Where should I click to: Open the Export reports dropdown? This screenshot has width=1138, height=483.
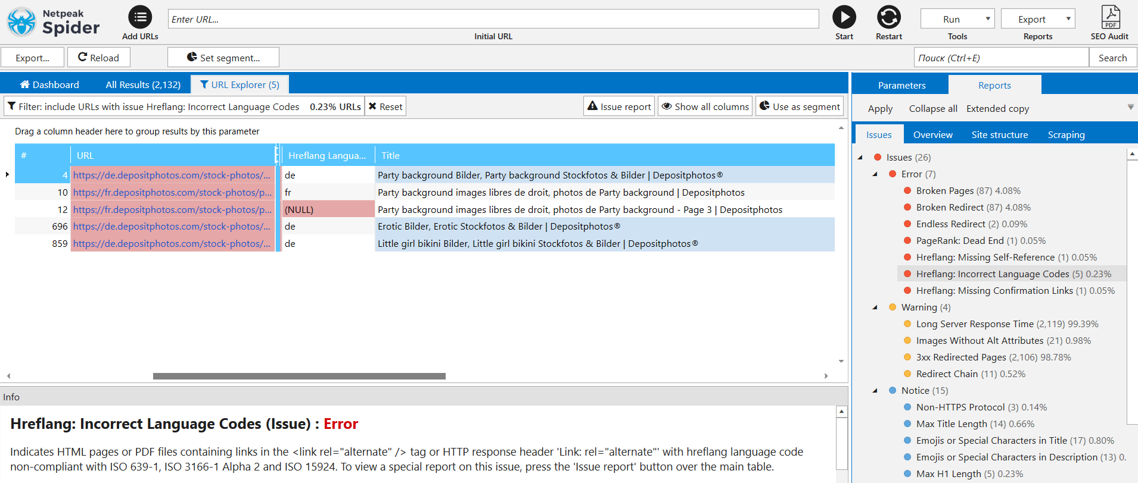click(x=1038, y=19)
